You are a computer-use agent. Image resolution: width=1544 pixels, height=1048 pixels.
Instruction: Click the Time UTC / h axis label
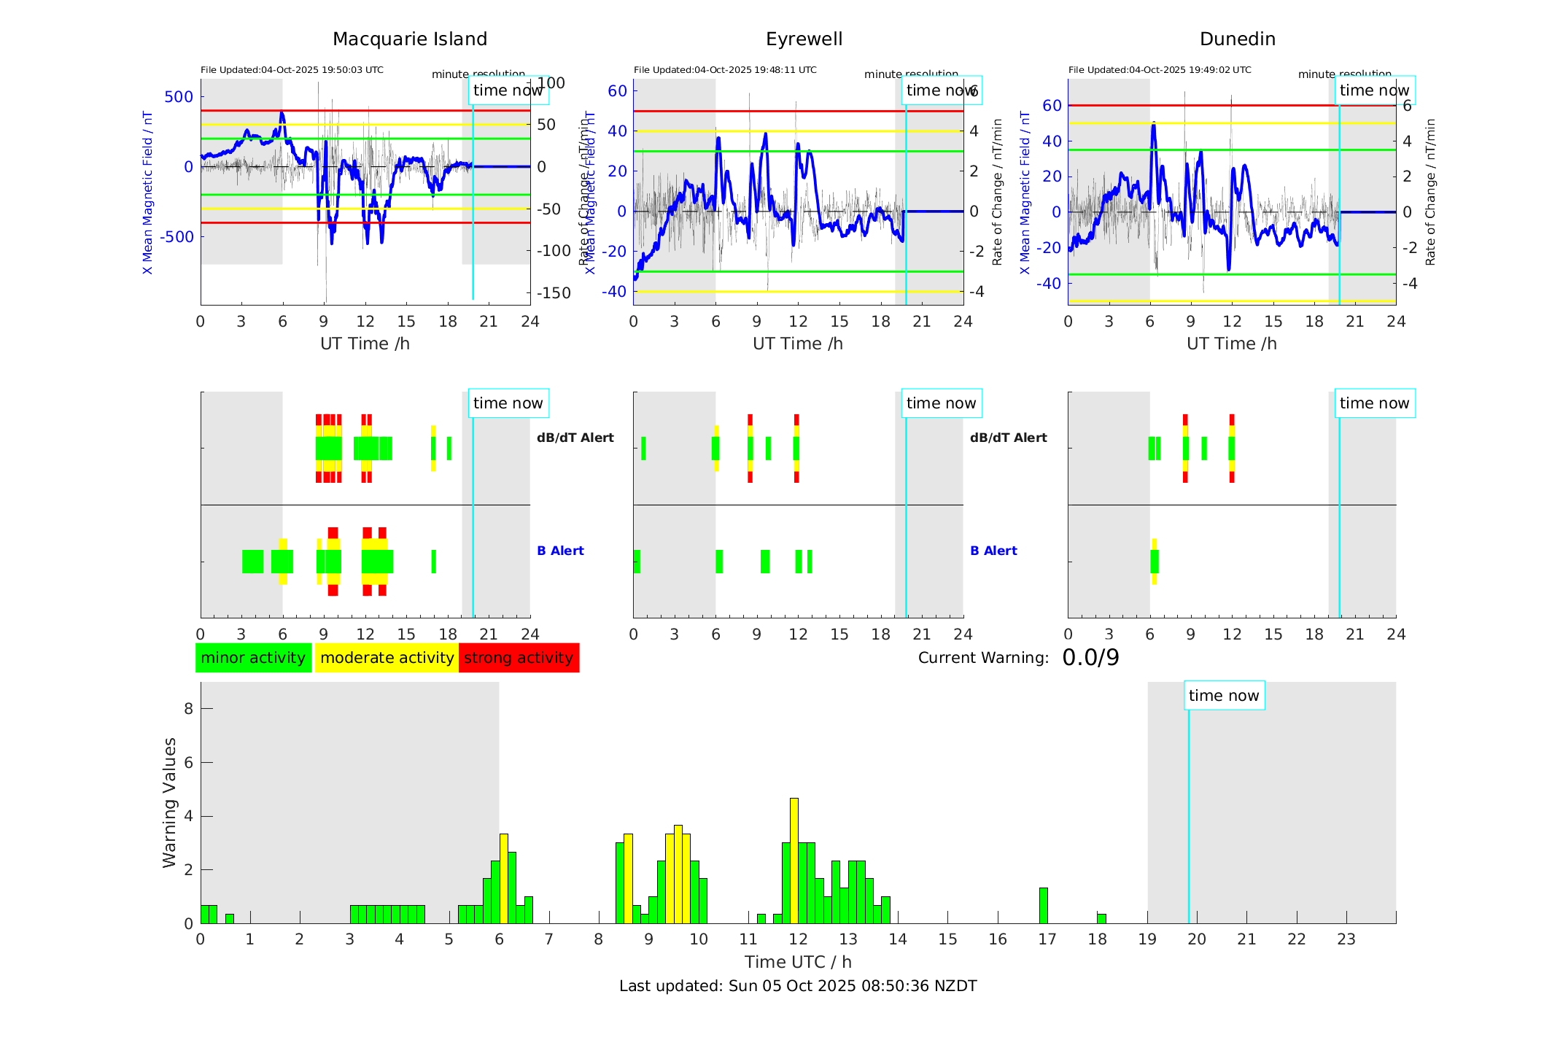click(798, 962)
